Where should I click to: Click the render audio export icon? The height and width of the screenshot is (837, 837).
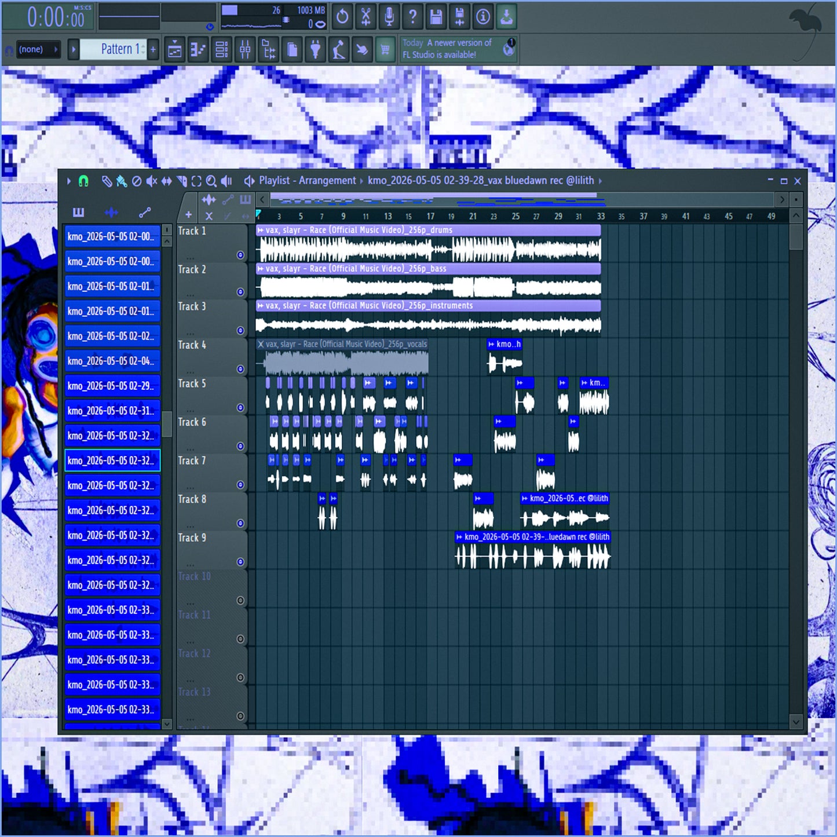pos(459,16)
